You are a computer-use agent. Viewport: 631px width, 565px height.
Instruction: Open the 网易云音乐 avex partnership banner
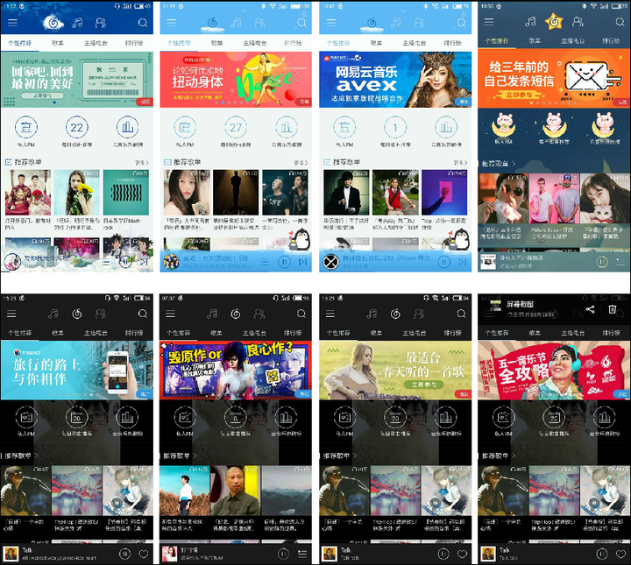[395, 80]
